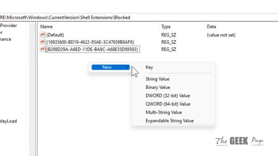Screen dimensions: 278x156
Task: Create a new String Value
Action: coord(157,79)
